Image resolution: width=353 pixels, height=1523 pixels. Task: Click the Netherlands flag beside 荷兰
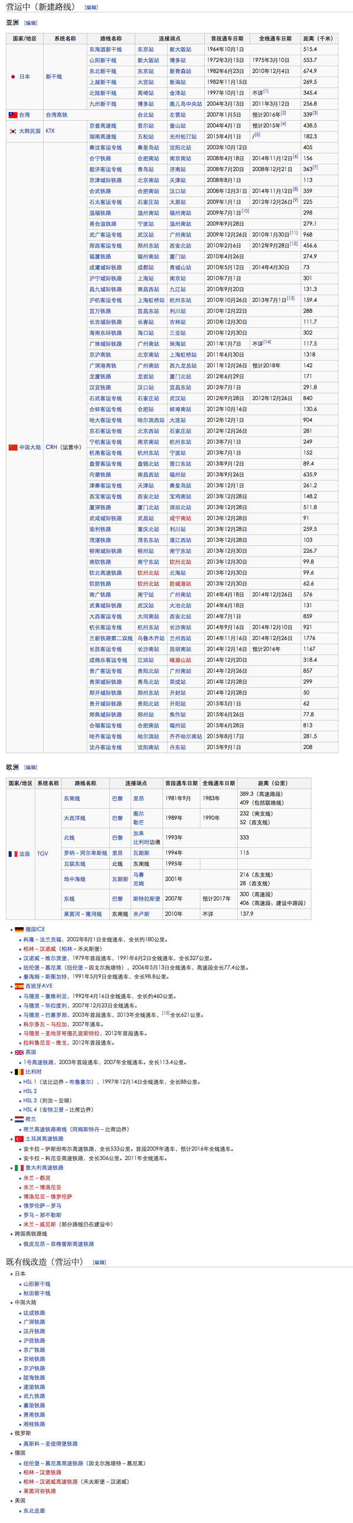(19, 1119)
